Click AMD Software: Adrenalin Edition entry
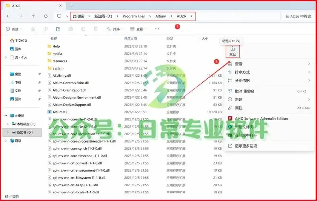The image size is (317, 201). 269,119
